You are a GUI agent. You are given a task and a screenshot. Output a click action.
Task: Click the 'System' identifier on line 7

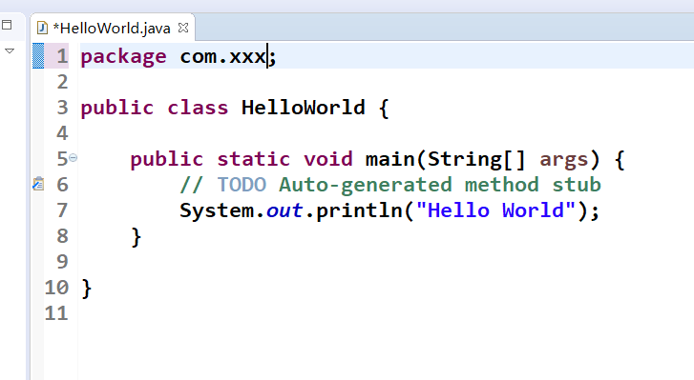[217, 210]
